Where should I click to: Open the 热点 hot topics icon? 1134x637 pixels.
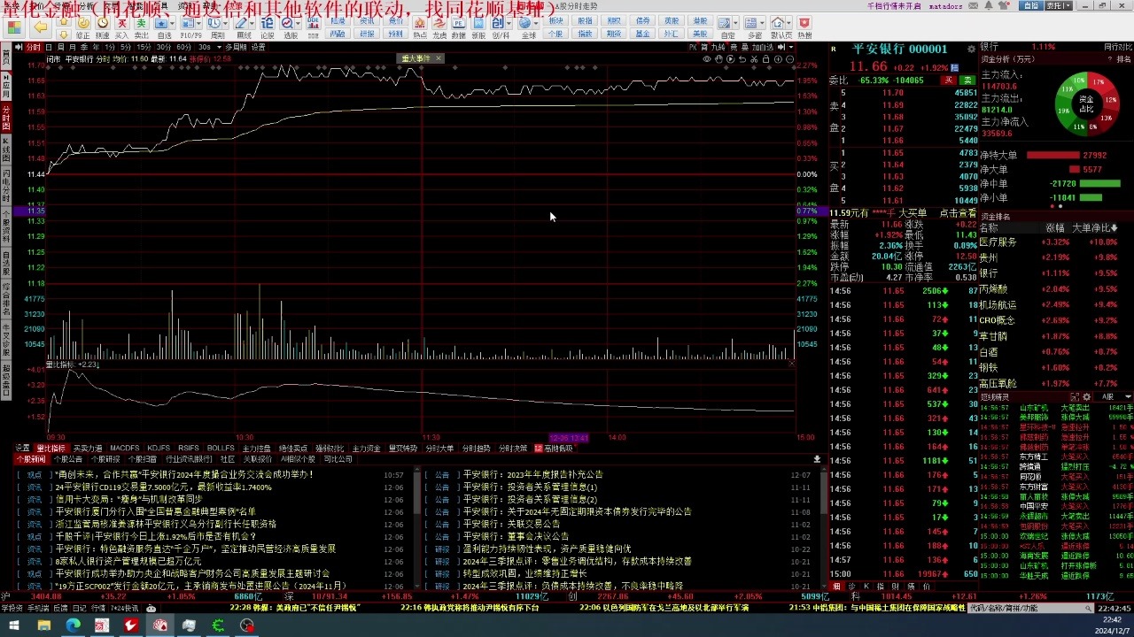(x=420, y=27)
